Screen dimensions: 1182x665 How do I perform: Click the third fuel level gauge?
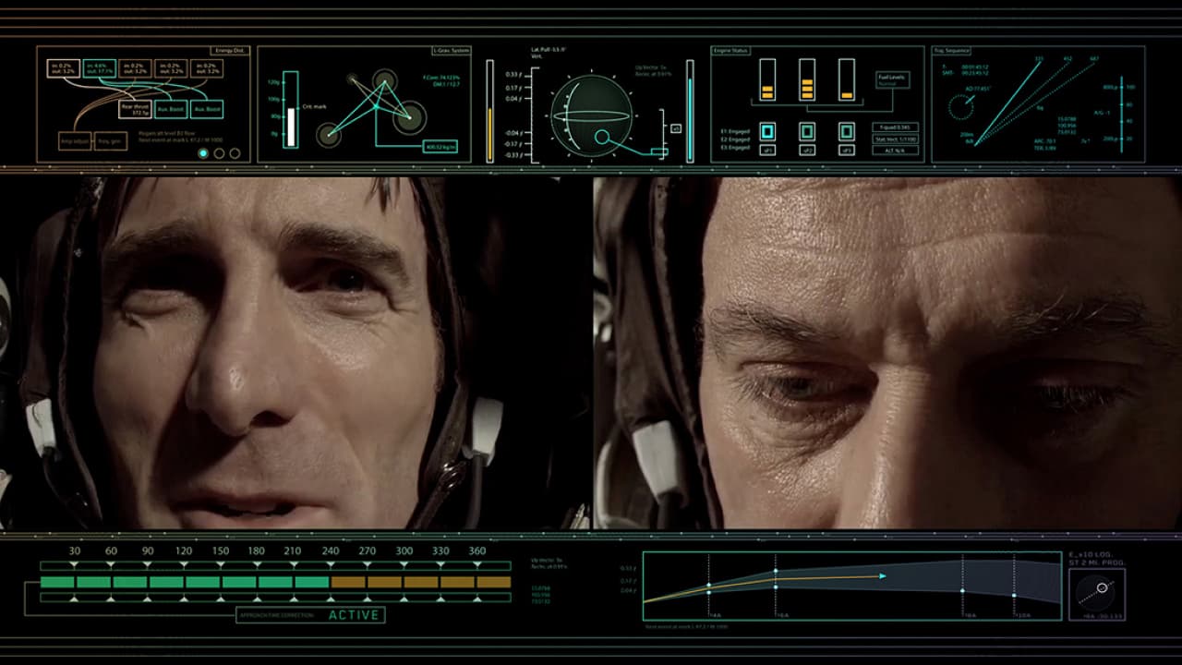point(847,79)
